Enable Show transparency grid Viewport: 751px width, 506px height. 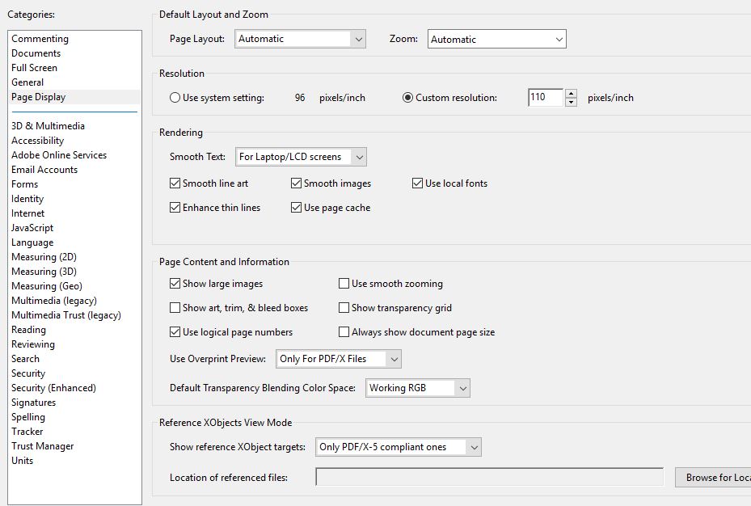pyautogui.click(x=344, y=308)
